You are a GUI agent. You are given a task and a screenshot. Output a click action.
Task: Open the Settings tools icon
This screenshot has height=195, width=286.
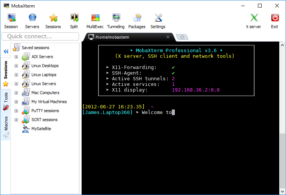point(158,18)
